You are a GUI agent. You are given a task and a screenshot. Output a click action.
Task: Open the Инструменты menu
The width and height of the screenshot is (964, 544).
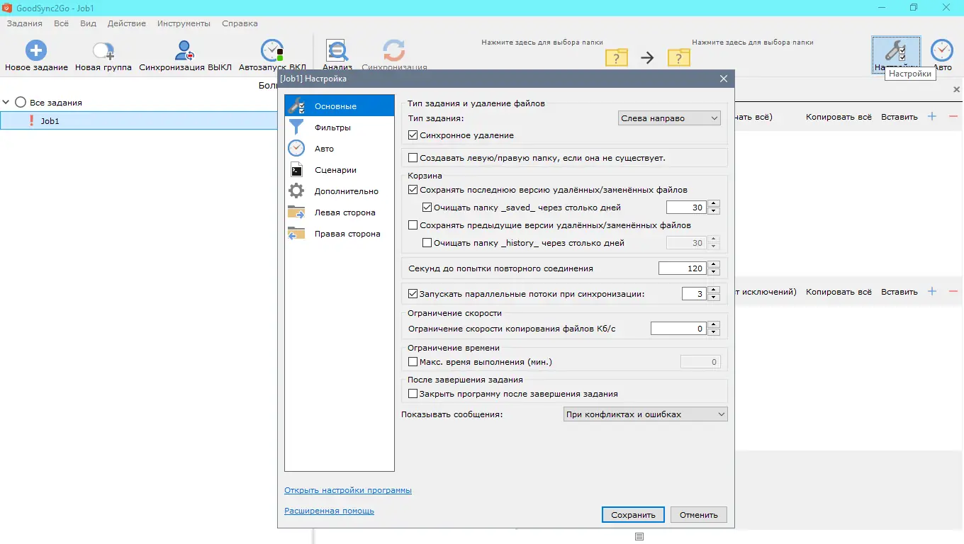184,23
